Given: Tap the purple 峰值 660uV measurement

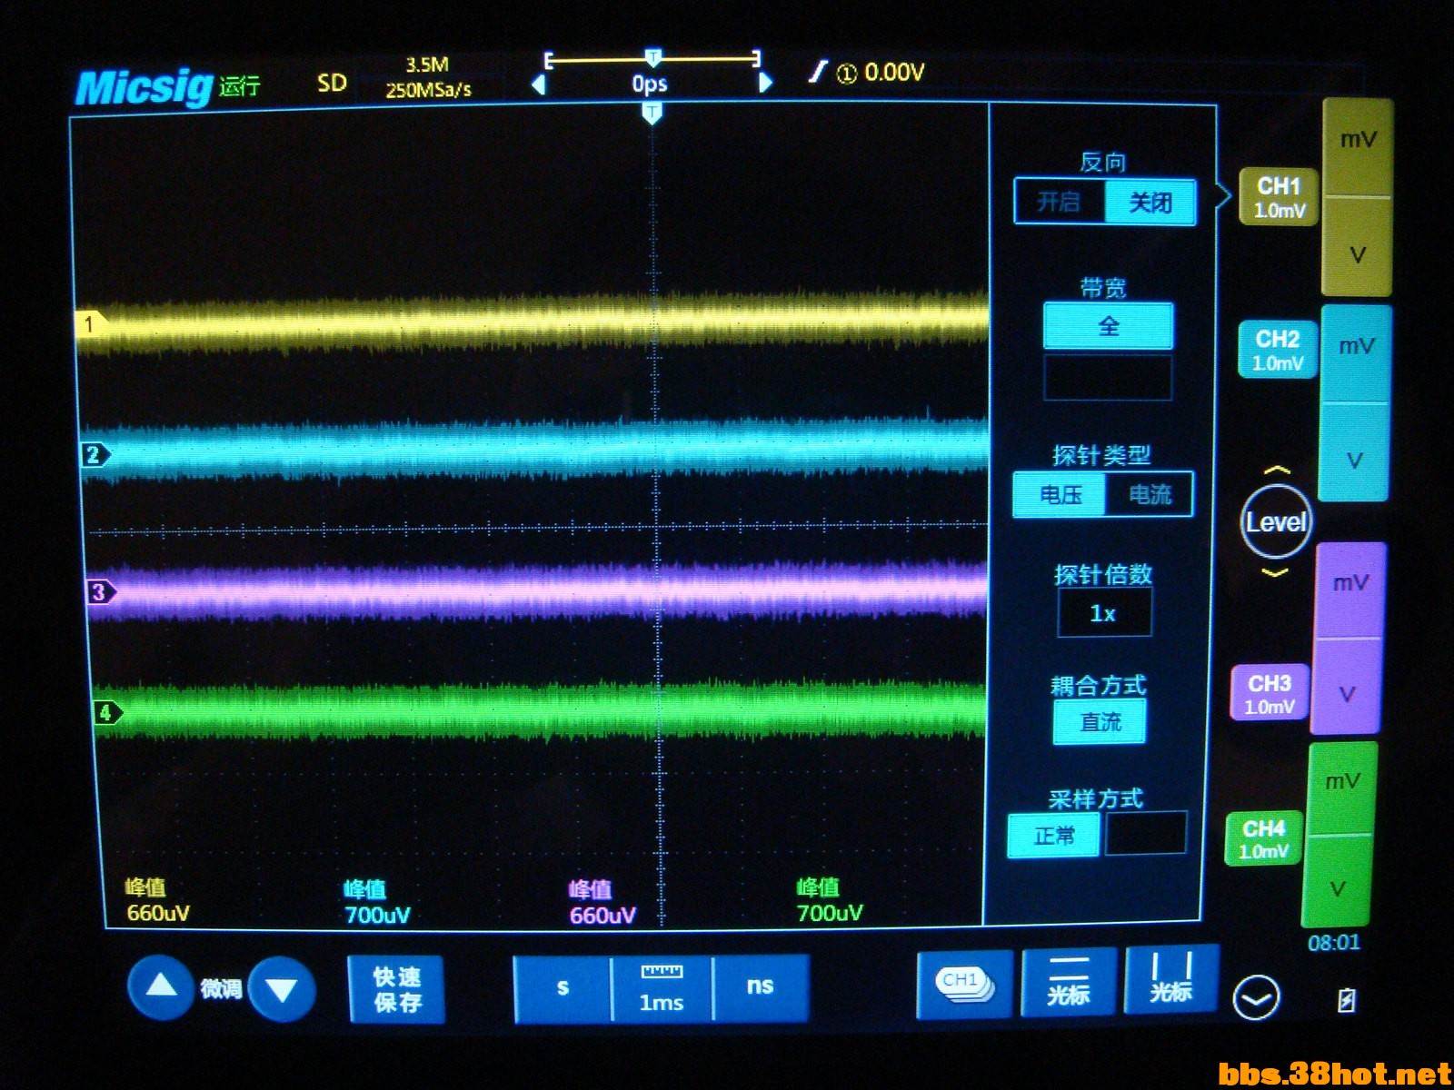Looking at the screenshot, I should point(602,902).
